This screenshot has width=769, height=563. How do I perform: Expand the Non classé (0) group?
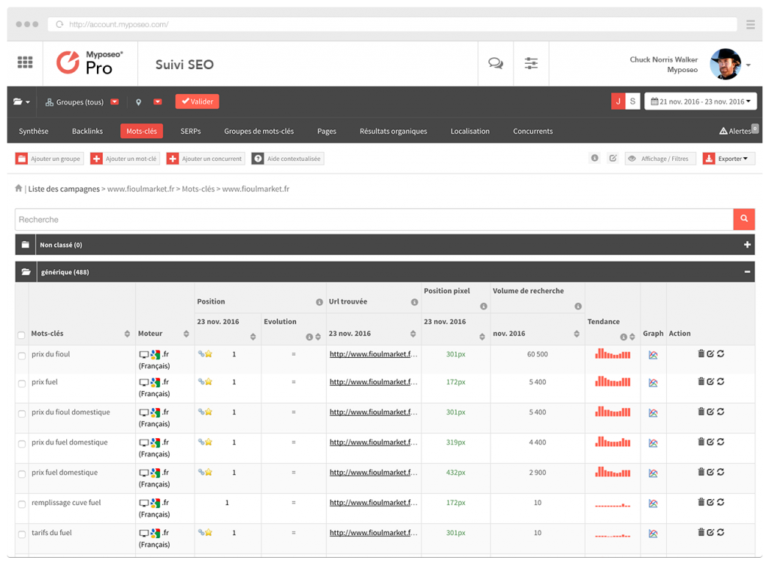click(747, 244)
